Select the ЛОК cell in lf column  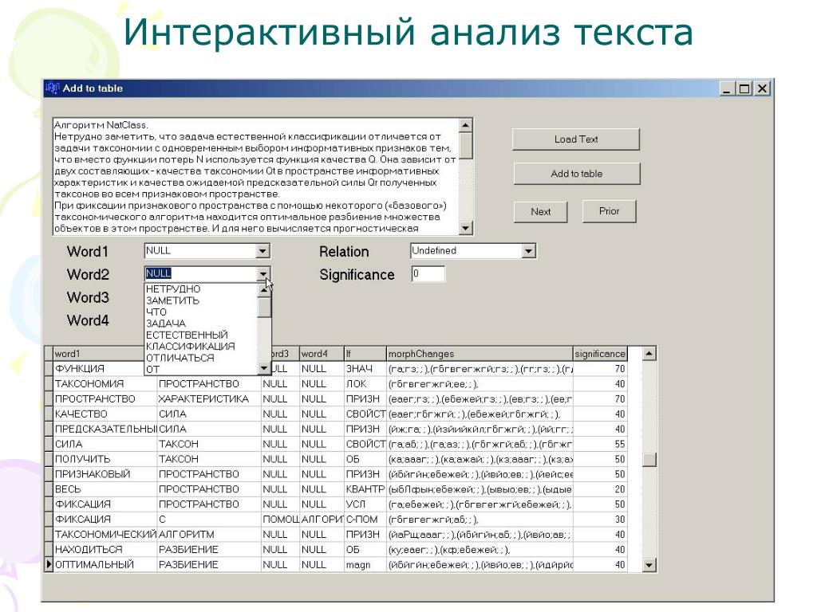[x=365, y=383]
